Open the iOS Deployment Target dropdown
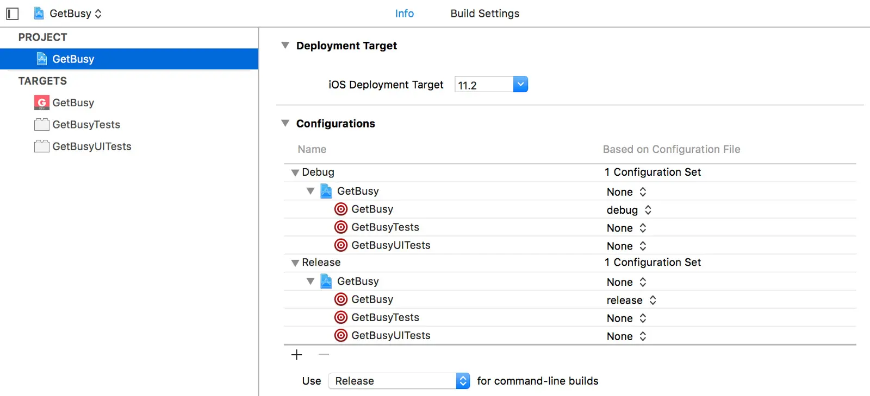Viewport: 870px width, 396px height. (x=520, y=85)
